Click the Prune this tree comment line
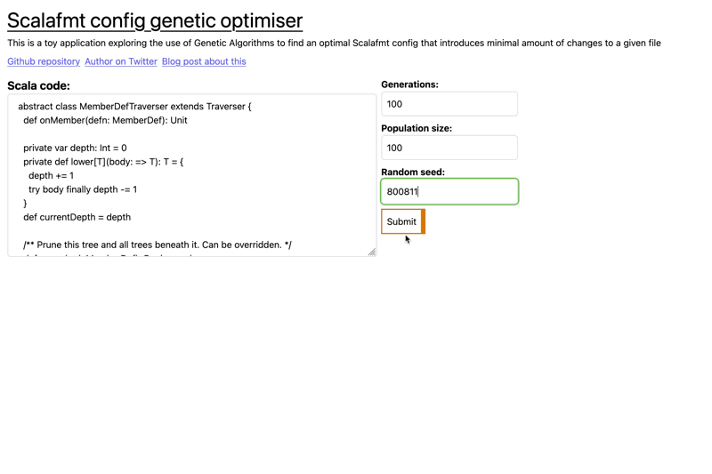The height and width of the screenshot is (474, 712). pyautogui.click(x=157, y=245)
